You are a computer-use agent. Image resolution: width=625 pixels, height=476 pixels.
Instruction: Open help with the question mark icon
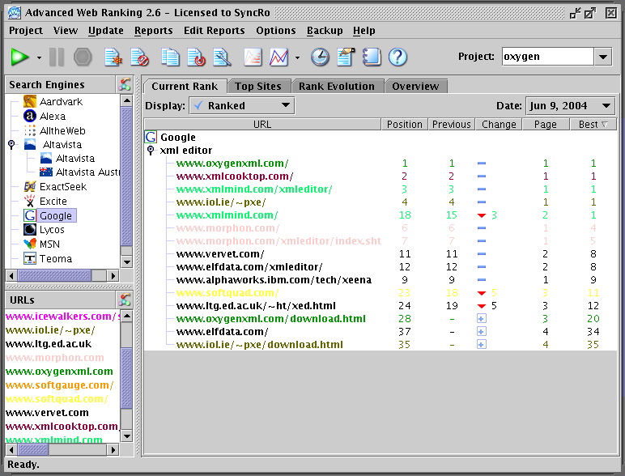point(398,57)
